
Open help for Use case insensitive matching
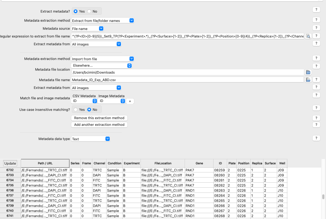tap(316, 108)
